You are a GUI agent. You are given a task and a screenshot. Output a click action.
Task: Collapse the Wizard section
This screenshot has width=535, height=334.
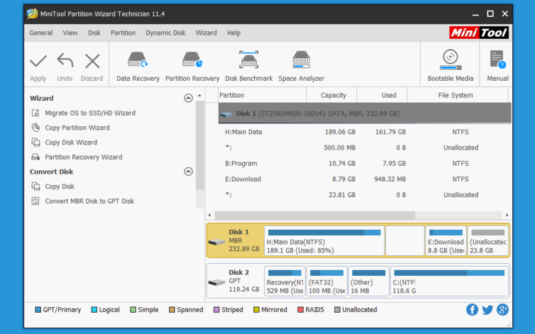pyautogui.click(x=189, y=98)
